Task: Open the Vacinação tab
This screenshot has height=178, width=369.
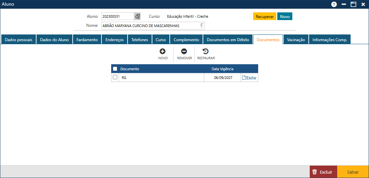Action: 296,39
